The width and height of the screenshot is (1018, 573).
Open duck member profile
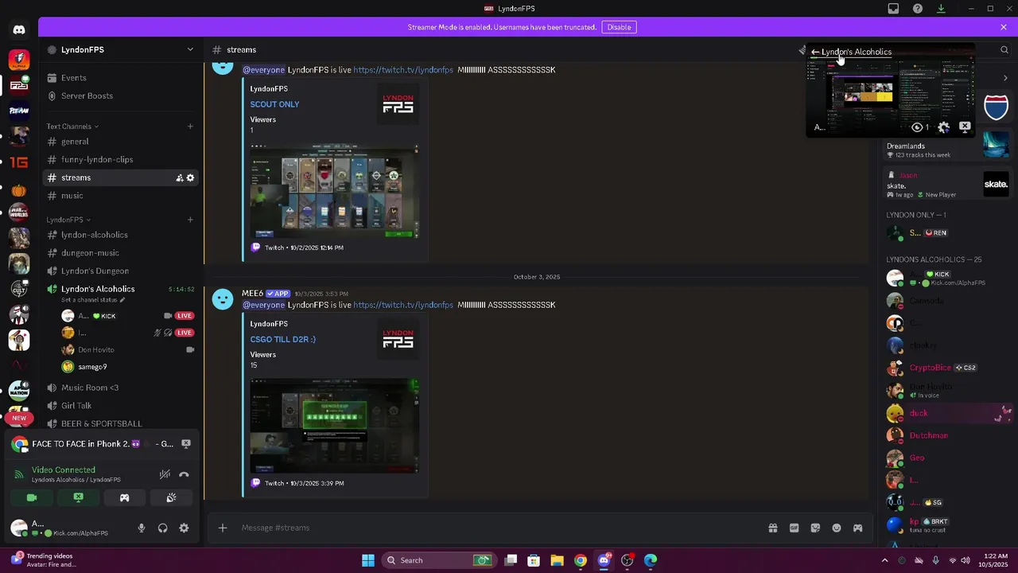click(x=946, y=413)
